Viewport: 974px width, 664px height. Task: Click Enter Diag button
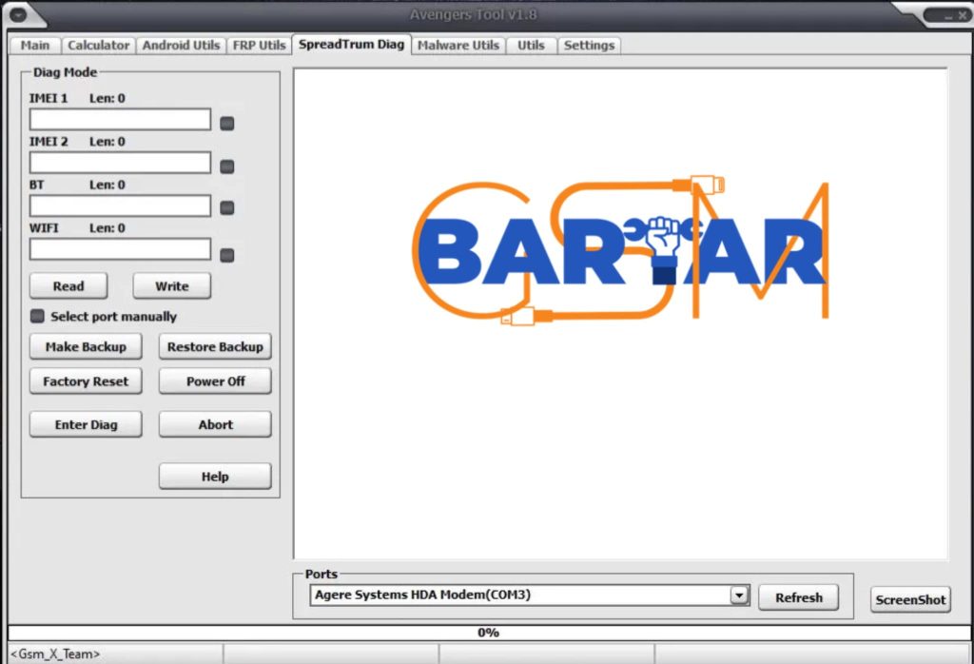tap(86, 424)
